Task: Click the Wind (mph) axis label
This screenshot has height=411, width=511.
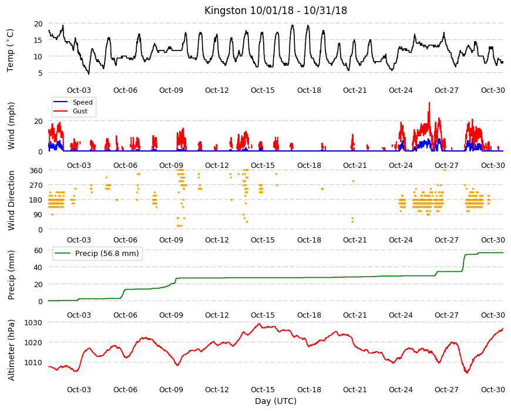Action: tap(11, 126)
